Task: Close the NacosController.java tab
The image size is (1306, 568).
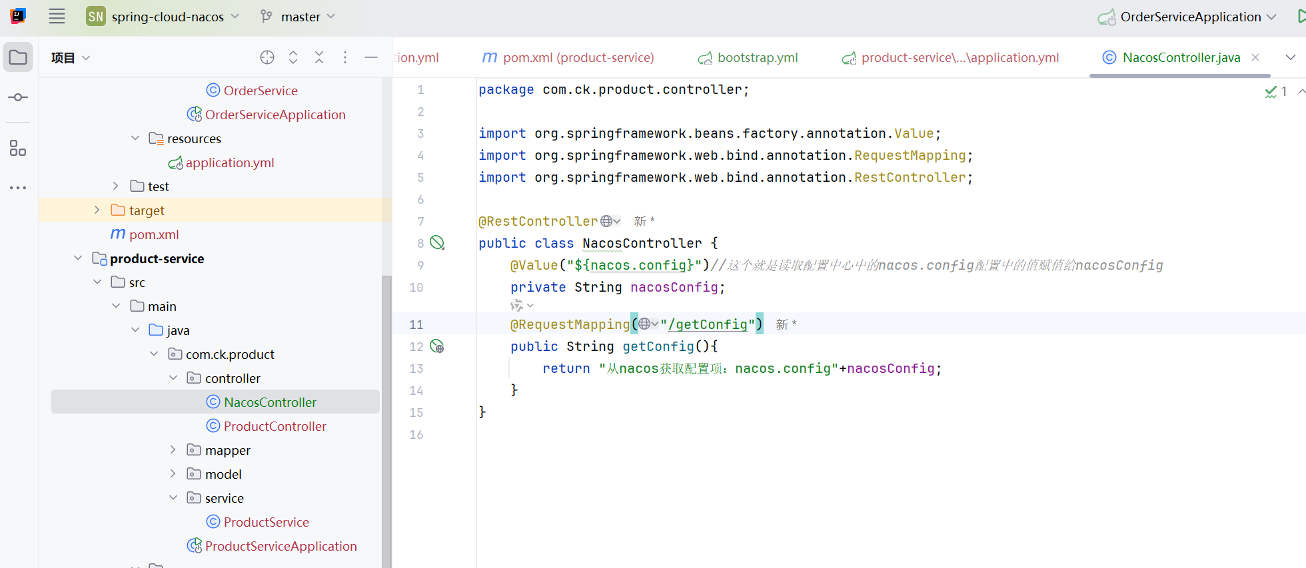Action: click(1255, 57)
